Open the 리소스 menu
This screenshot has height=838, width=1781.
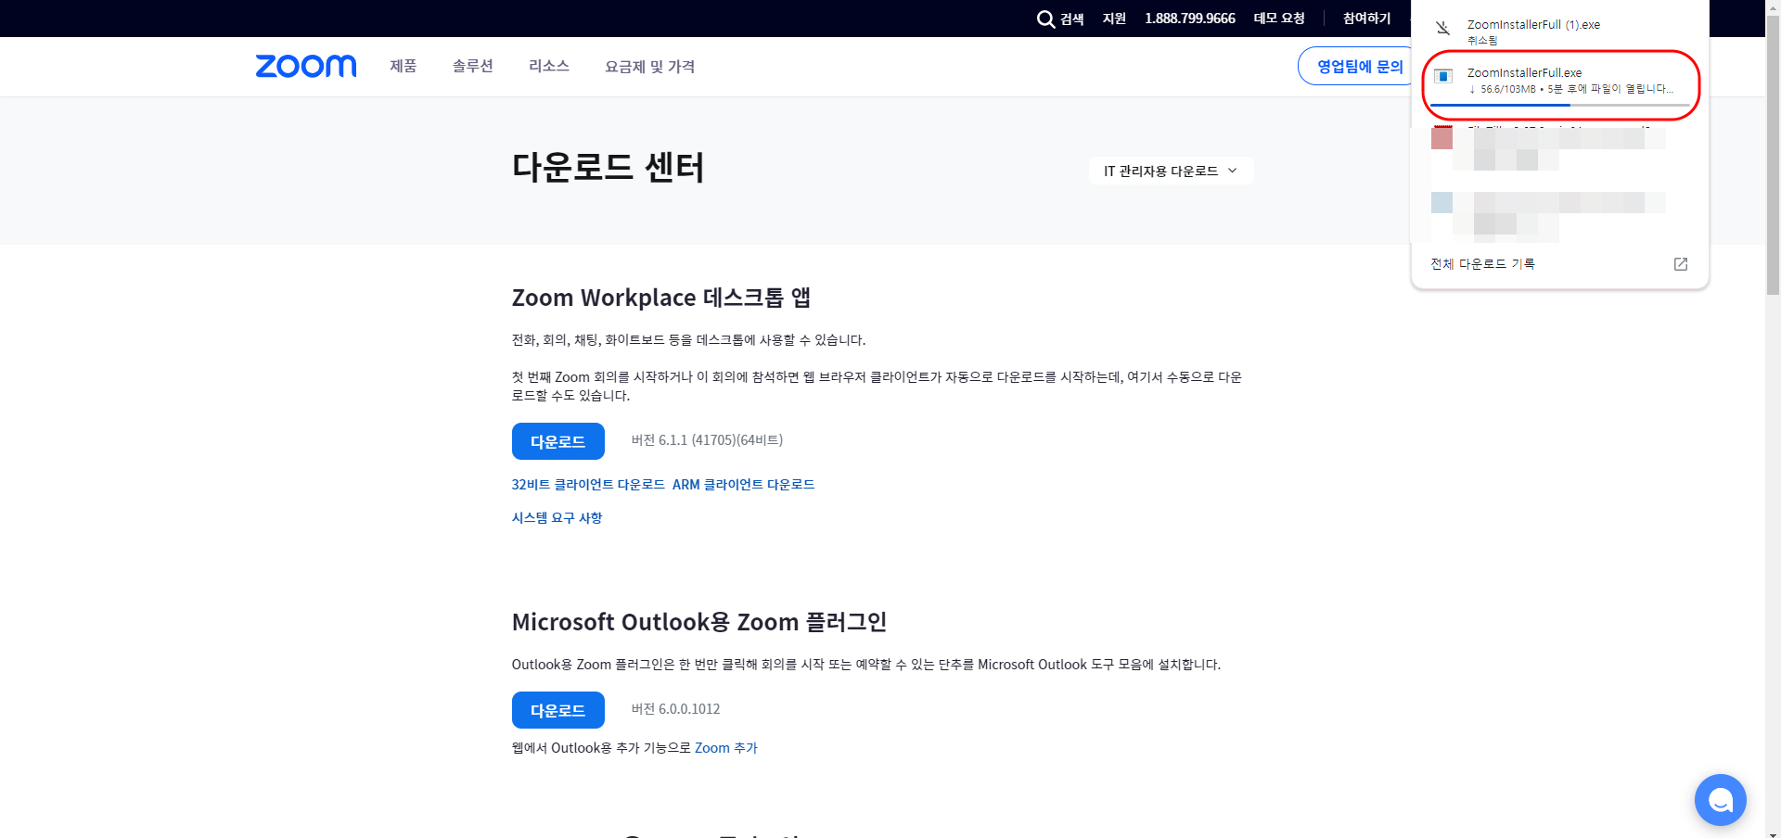pyautogui.click(x=549, y=66)
